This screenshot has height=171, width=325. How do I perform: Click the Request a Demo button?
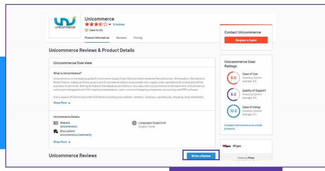(x=246, y=40)
